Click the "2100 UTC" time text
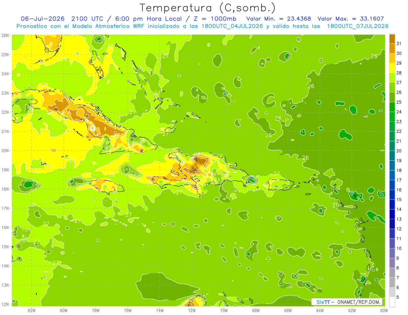408x315 pixels. tap(88, 19)
